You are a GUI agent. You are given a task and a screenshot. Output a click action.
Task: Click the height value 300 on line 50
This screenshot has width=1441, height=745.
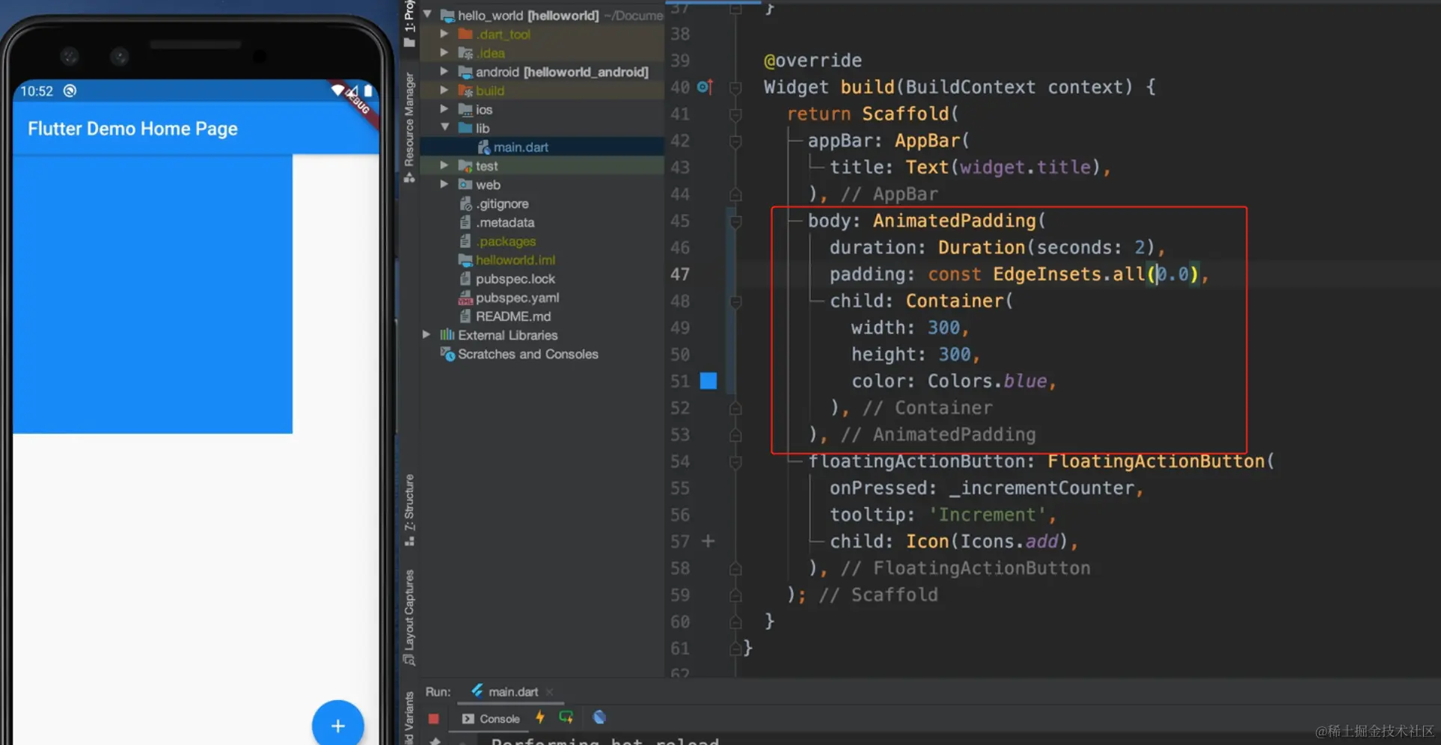(x=955, y=355)
